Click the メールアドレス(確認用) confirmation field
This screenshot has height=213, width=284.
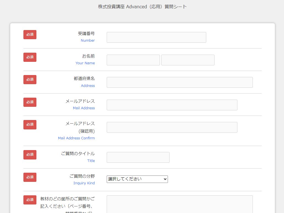(x=172, y=127)
